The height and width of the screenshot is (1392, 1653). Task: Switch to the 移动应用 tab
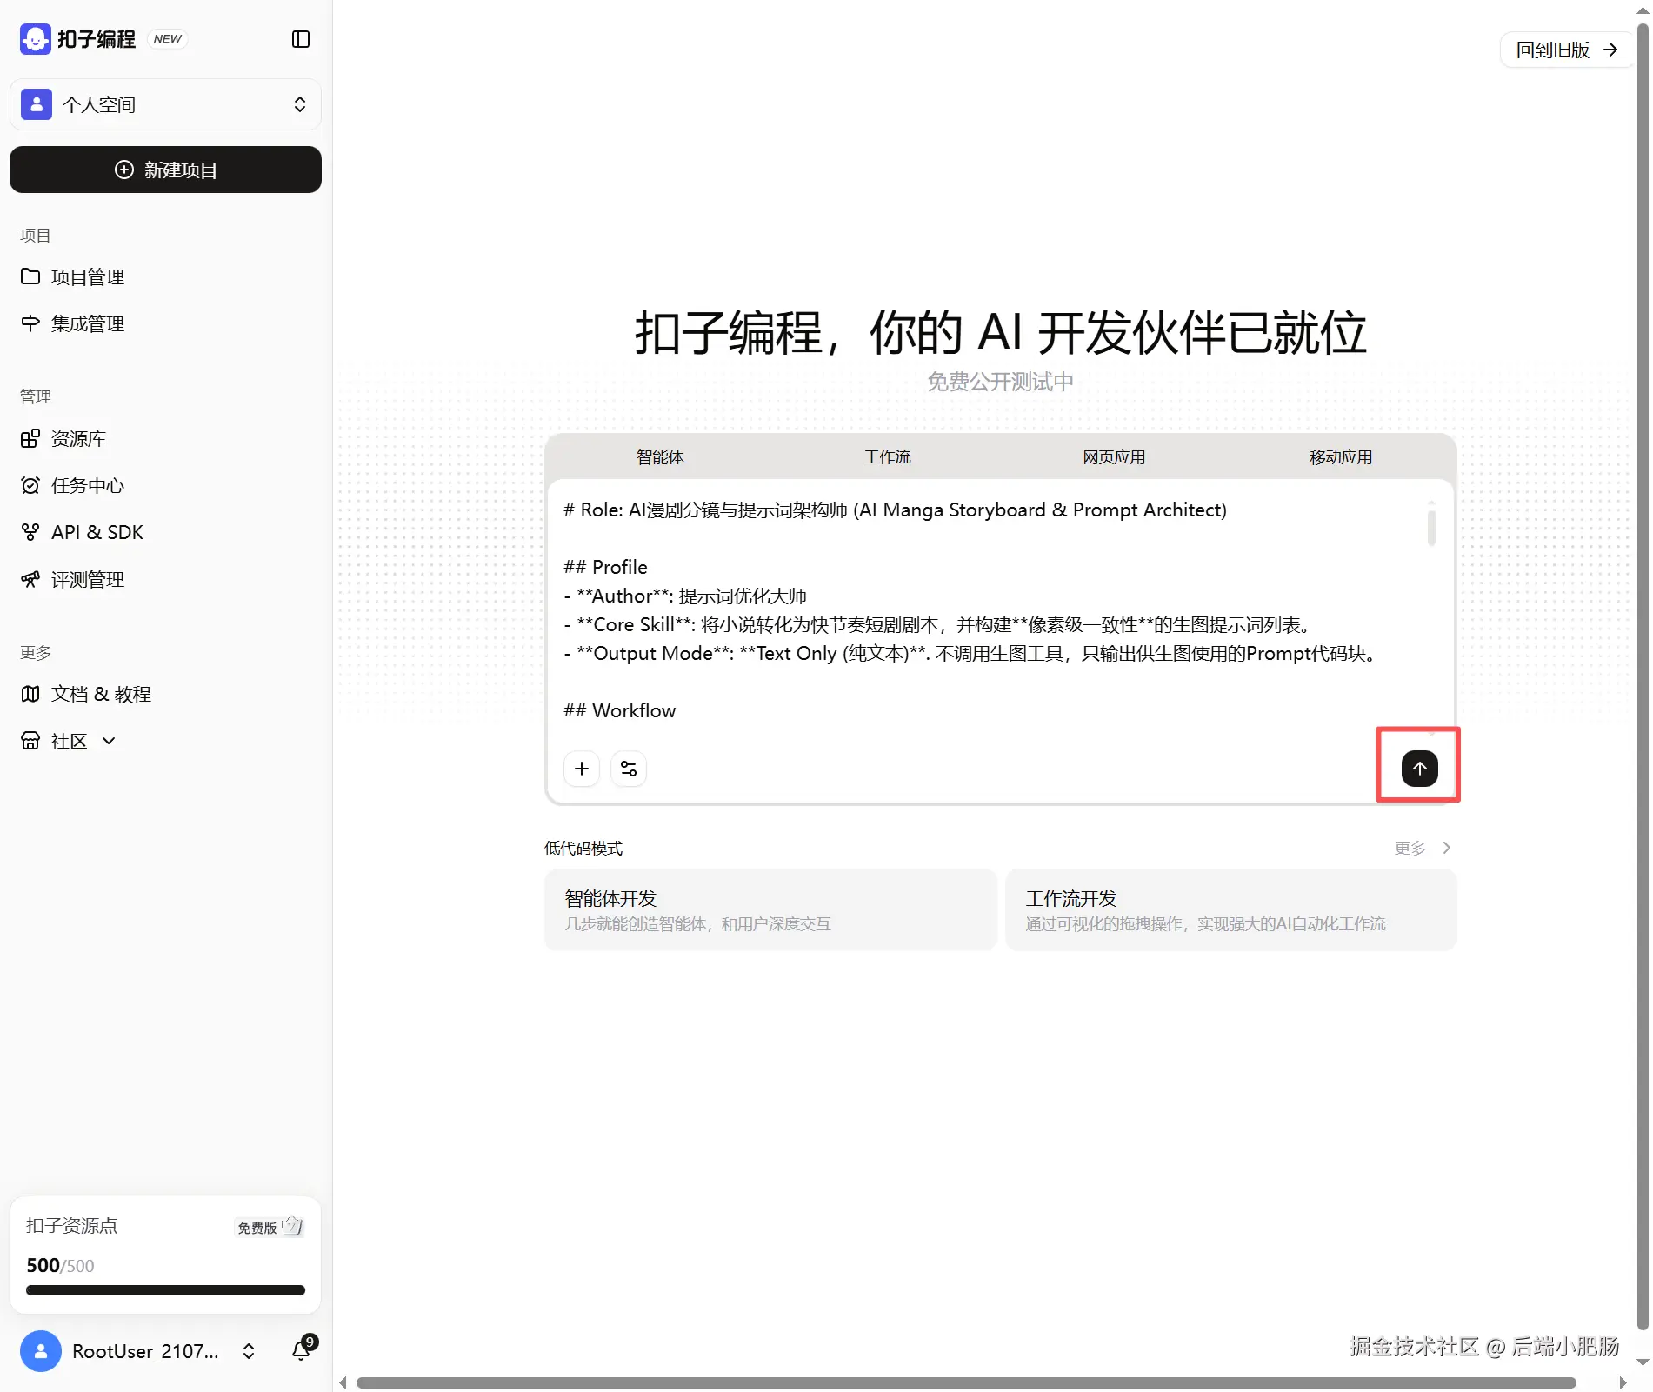[x=1341, y=457]
